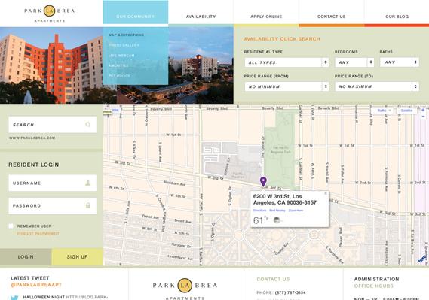Open the Residential Type dropdown
The height and width of the screenshot is (300, 429).
[x=287, y=62]
